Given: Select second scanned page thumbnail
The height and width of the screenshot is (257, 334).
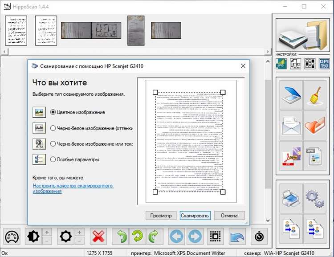Looking at the screenshot, I should point(46,30).
